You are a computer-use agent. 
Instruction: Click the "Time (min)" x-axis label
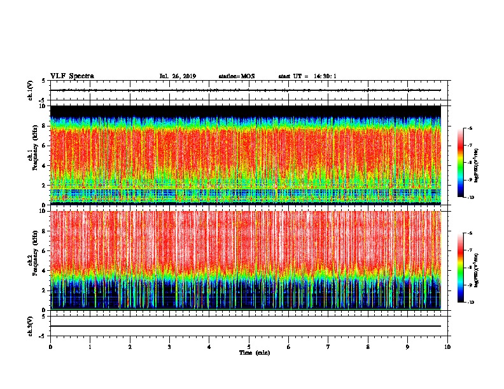(255, 353)
